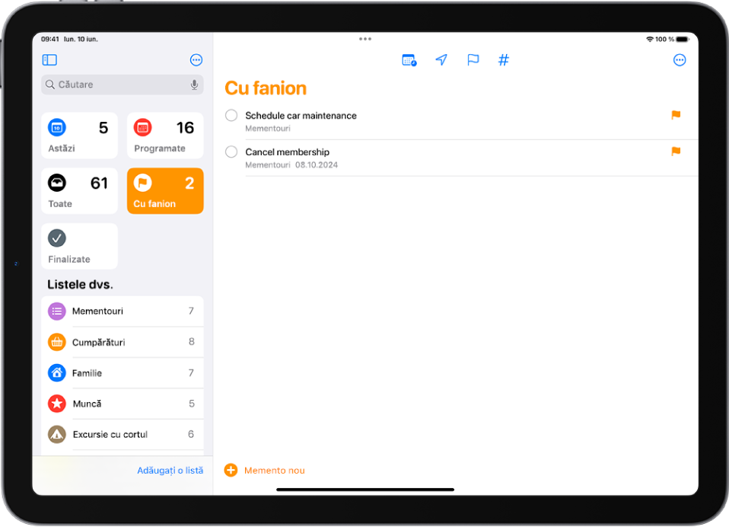Tap the Memento nou button
The height and width of the screenshot is (527, 729).
coord(265,470)
